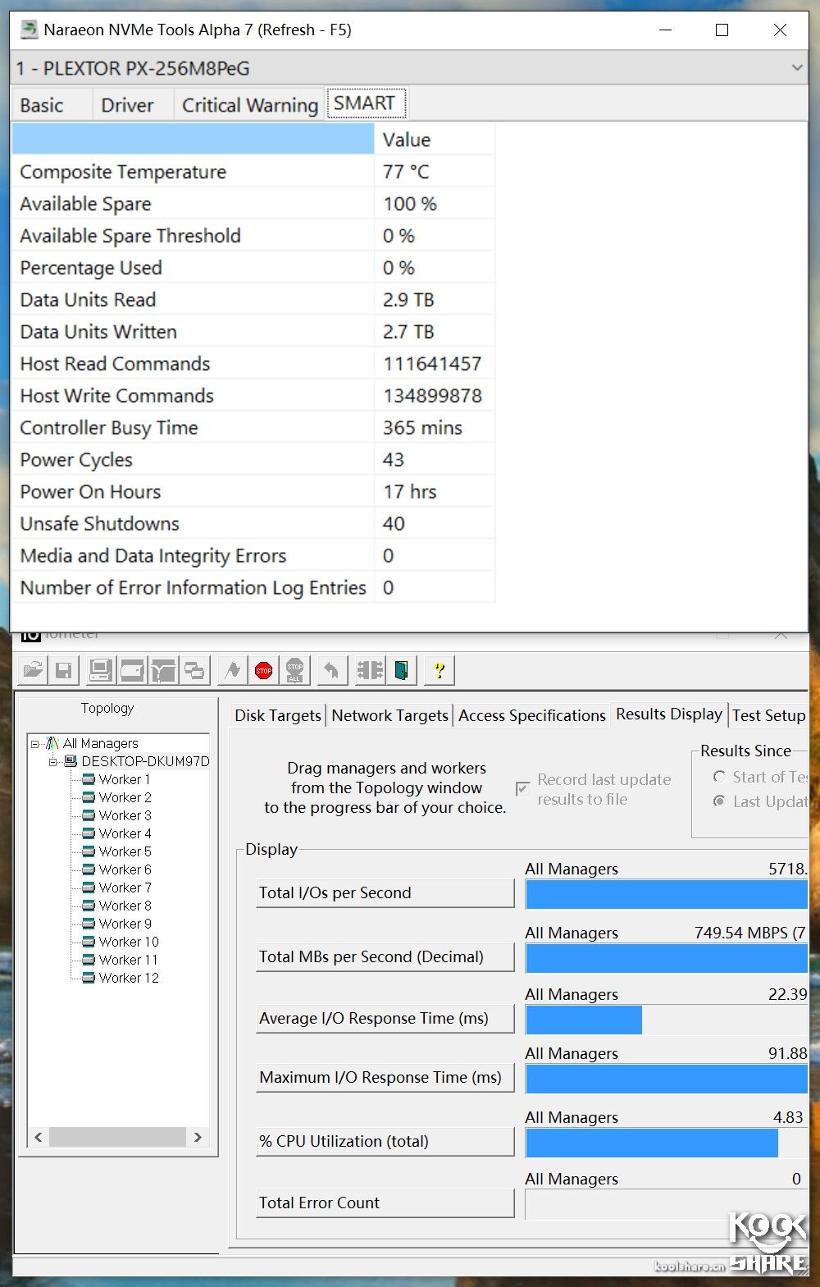Toggle Record last update results to file
Screen dimensions: 820x1287
[522, 789]
